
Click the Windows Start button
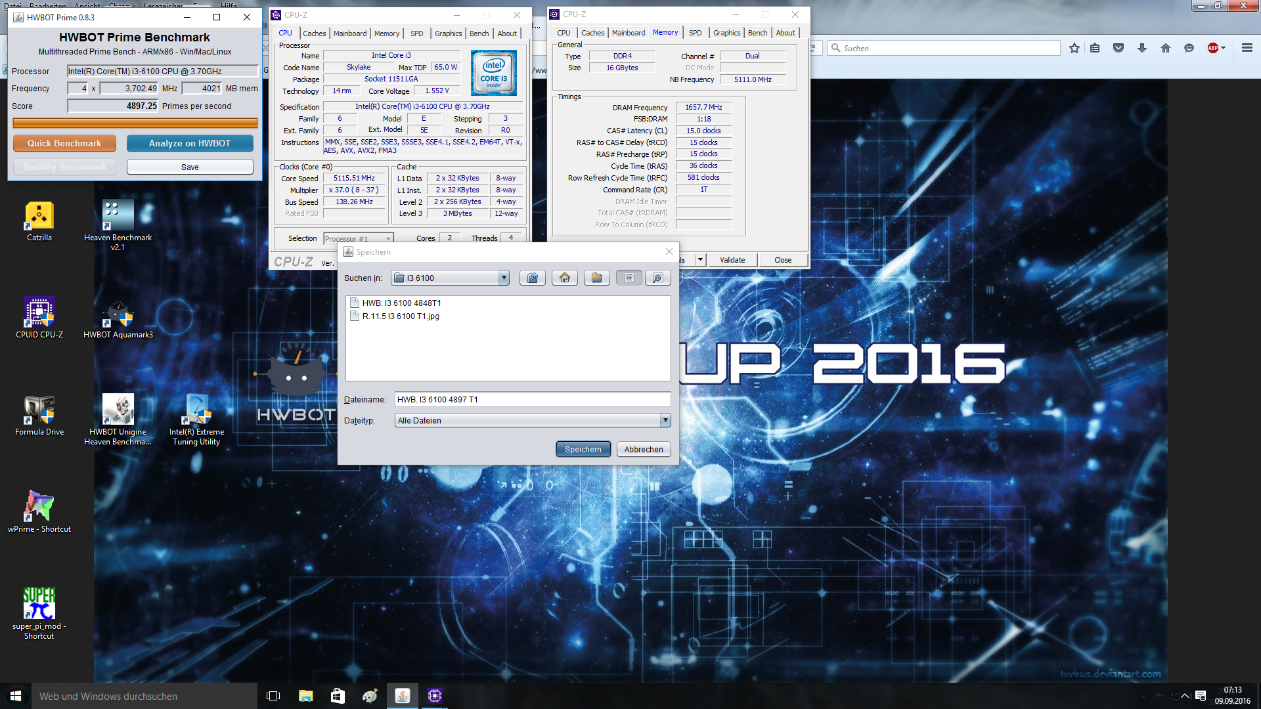point(16,696)
